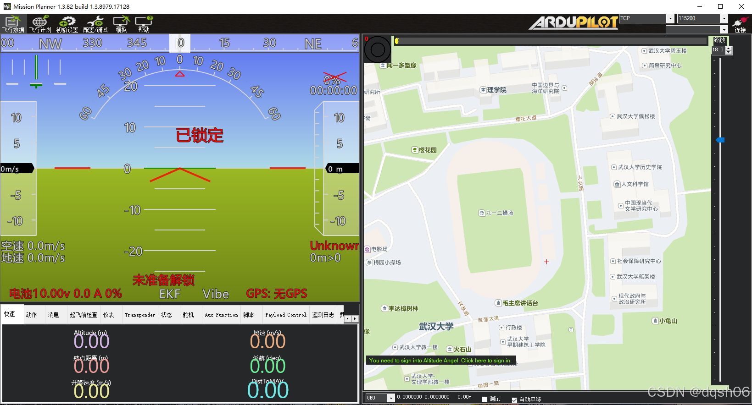This screenshot has width=752, height=405.
Task: Click the 18.0 zoom value field
Action: (718, 50)
